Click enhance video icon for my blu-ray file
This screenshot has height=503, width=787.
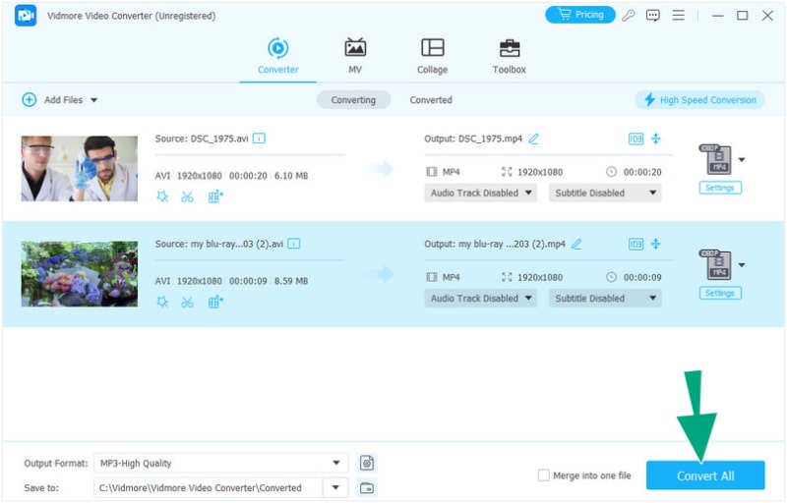(x=215, y=302)
